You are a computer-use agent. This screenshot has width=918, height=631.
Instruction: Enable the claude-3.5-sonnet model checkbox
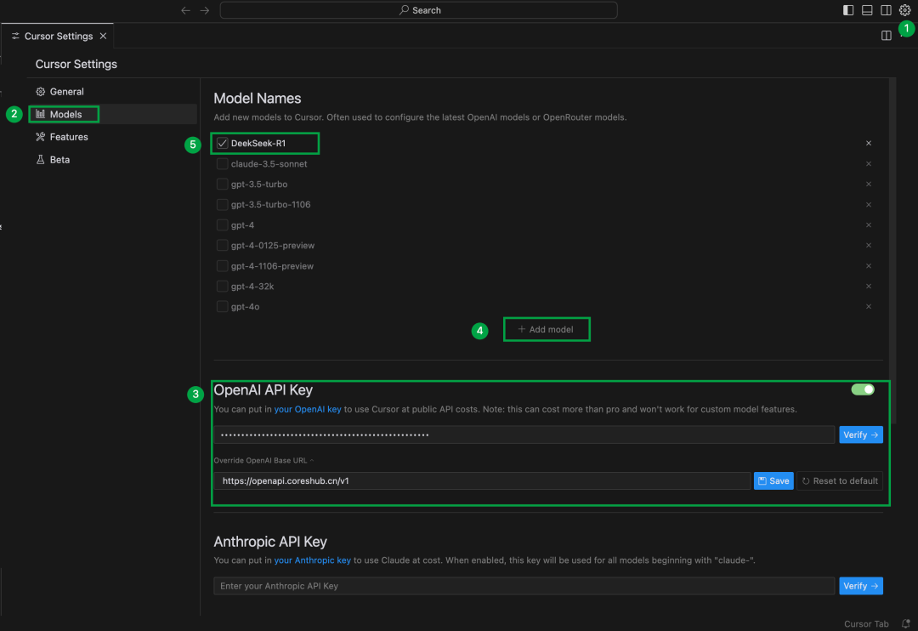pos(222,164)
